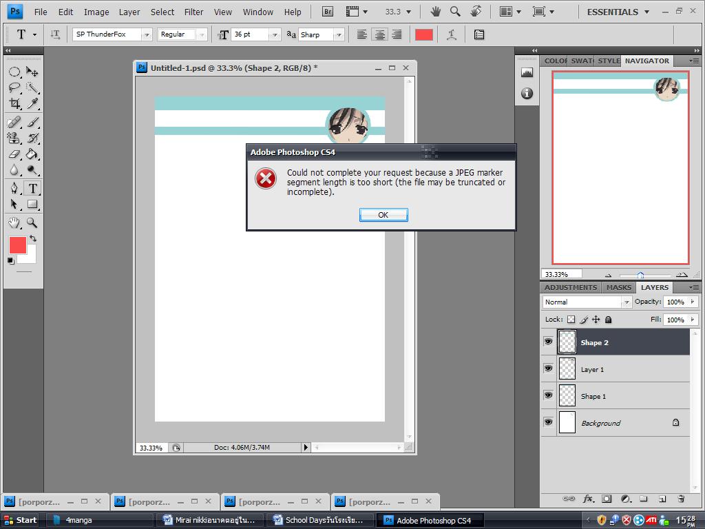The image size is (705, 529).
Task: Open layer Opacity slider arrow
Action: (x=693, y=302)
